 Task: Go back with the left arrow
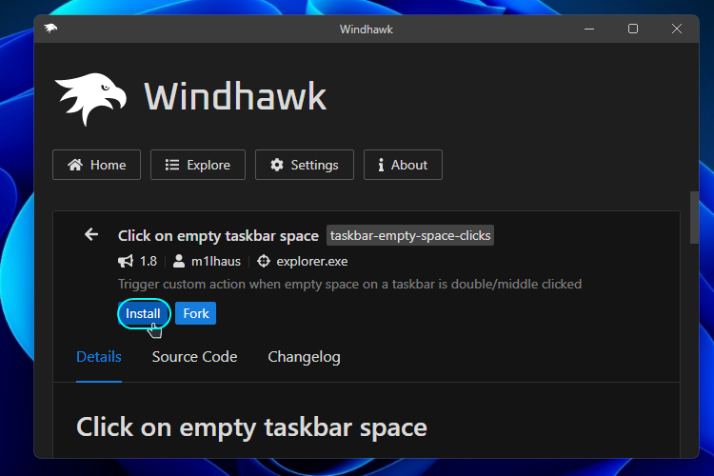[x=91, y=234]
